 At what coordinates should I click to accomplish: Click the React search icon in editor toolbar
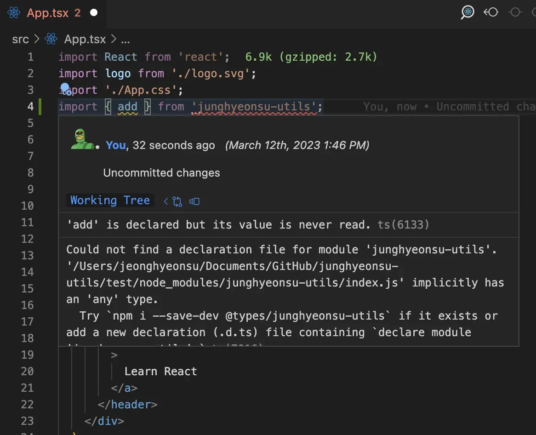coord(467,12)
